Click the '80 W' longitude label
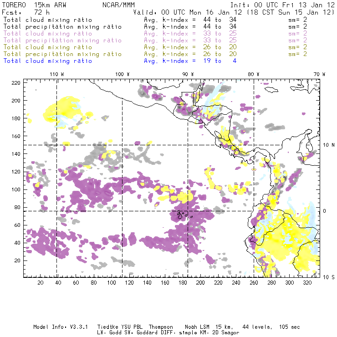337x337 pixels. tap(254, 74)
